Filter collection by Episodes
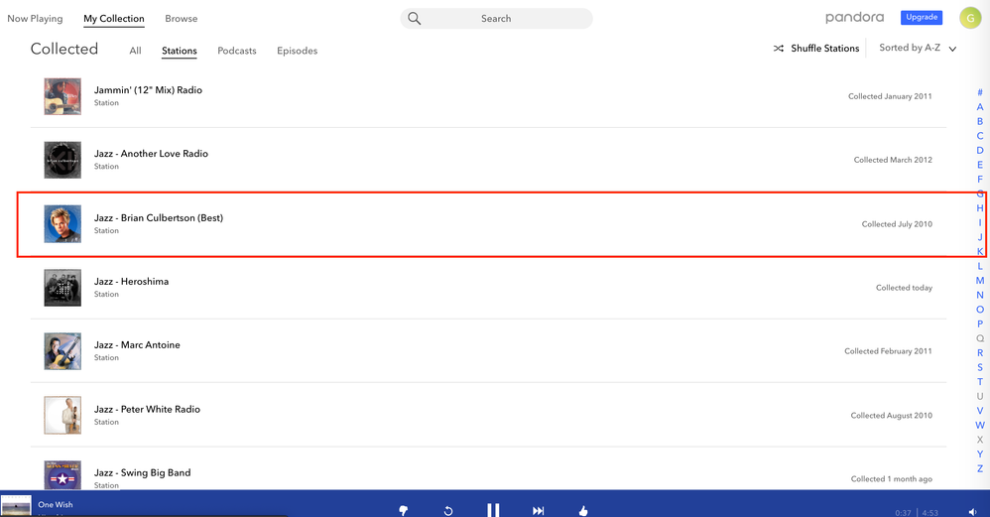The width and height of the screenshot is (990, 517). 297,51
